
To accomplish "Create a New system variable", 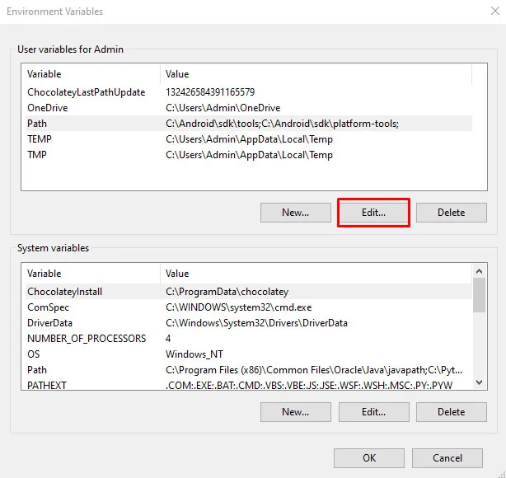I will click(x=295, y=411).
